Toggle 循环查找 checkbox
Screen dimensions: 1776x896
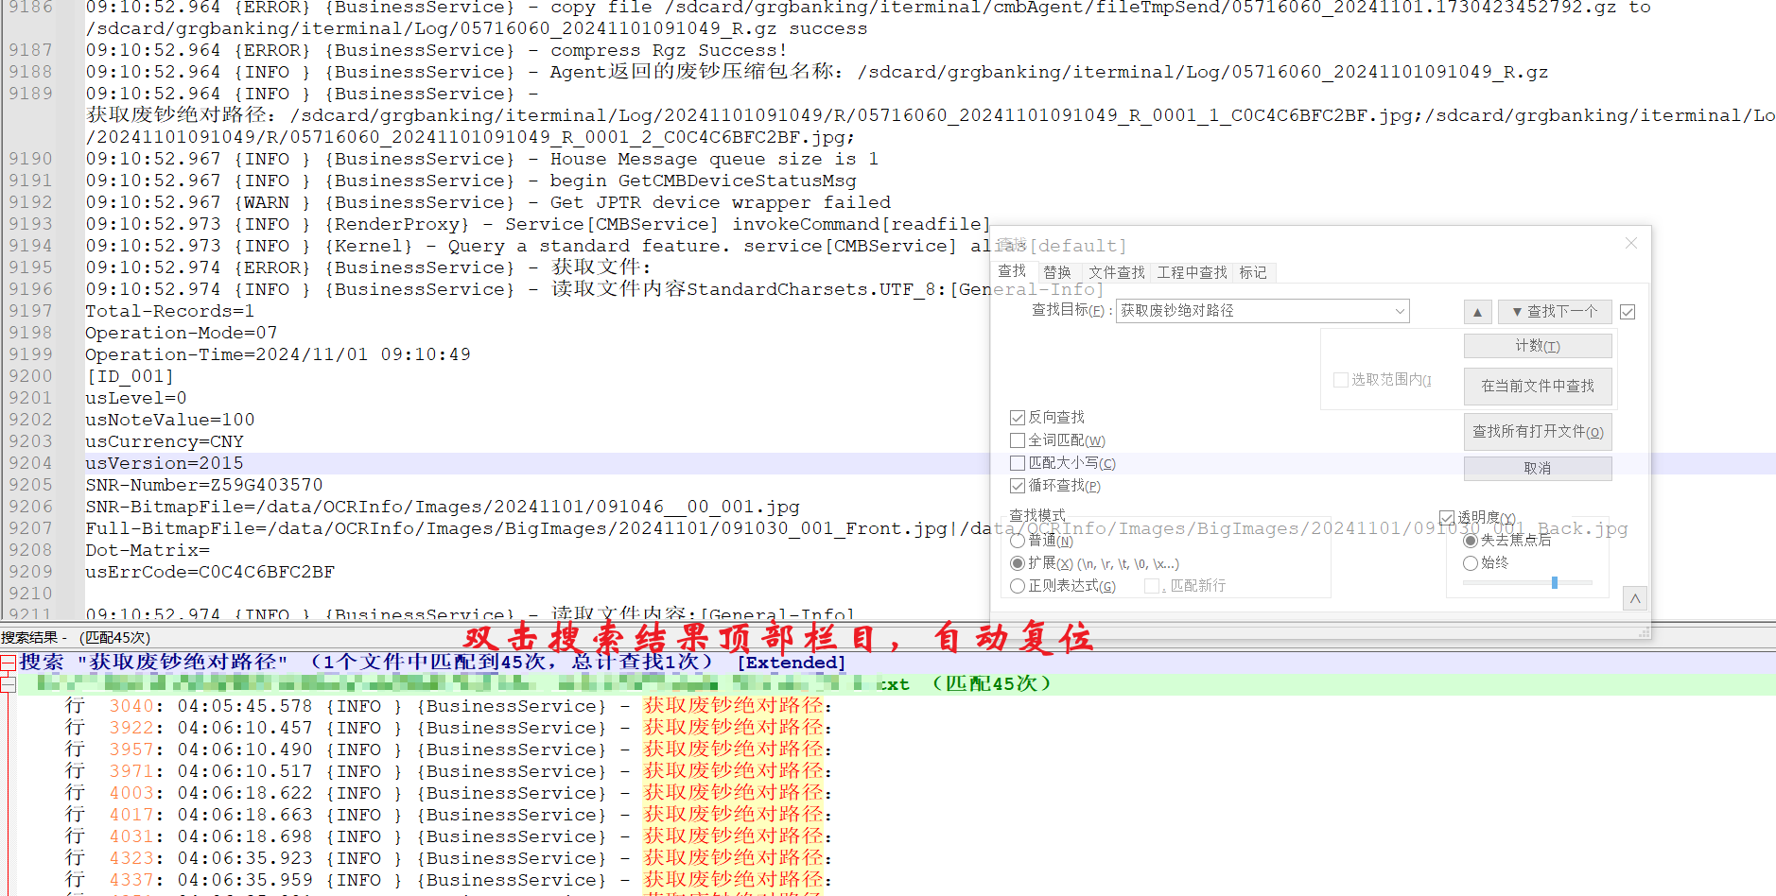(x=1018, y=486)
